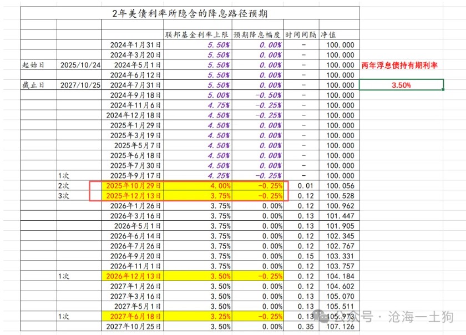Select the date cell 2024年3月20日
This screenshot has width=466, height=335.
[x=133, y=55]
